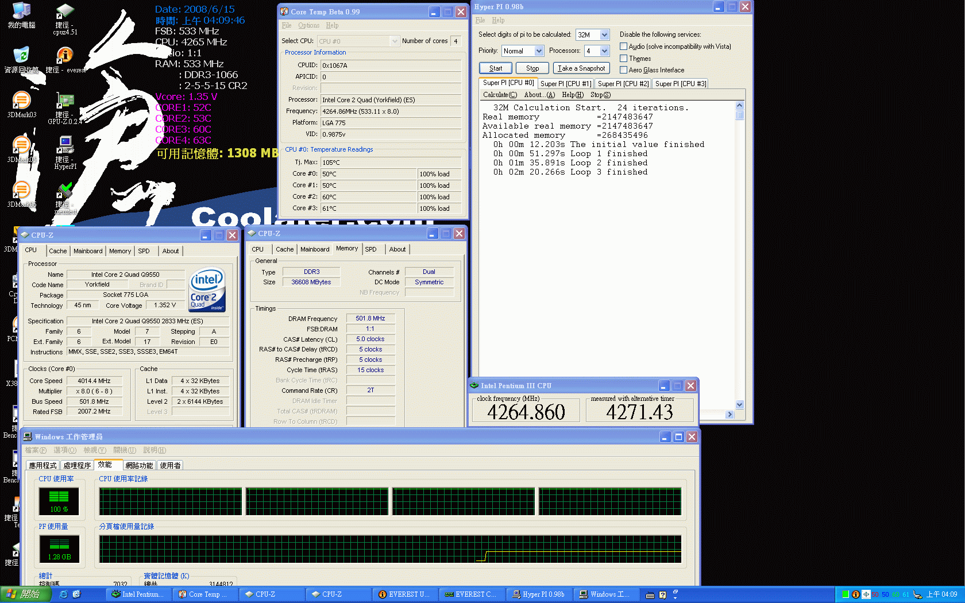Screen dimensions: 965x603
Task: Click the keyboard language bar icon
Action: (x=650, y=595)
